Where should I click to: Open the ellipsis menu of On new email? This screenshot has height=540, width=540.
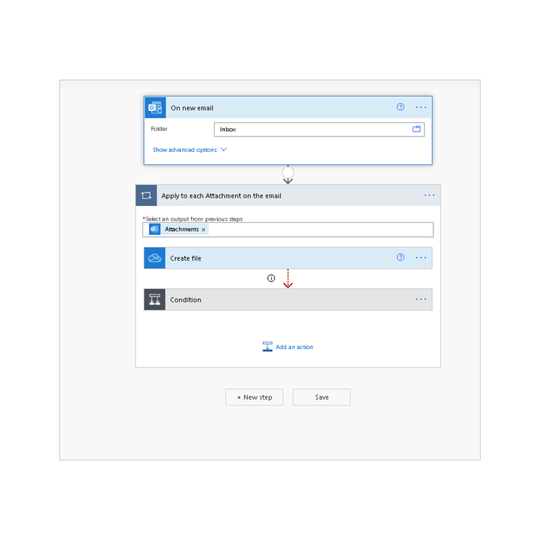pos(421,107)
